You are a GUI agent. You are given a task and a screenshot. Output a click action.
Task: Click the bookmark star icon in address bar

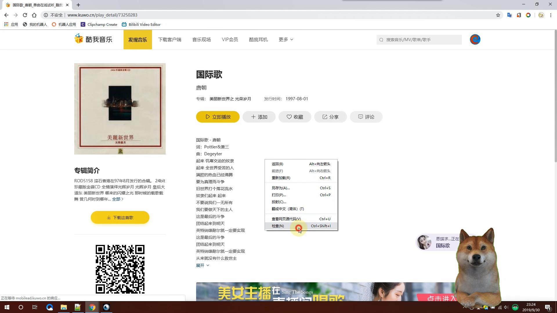(x=498, y=15)
